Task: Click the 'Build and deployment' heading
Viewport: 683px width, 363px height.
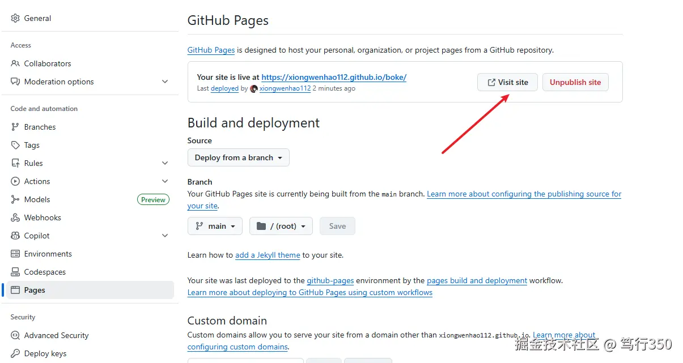Action: coord(253,123)
